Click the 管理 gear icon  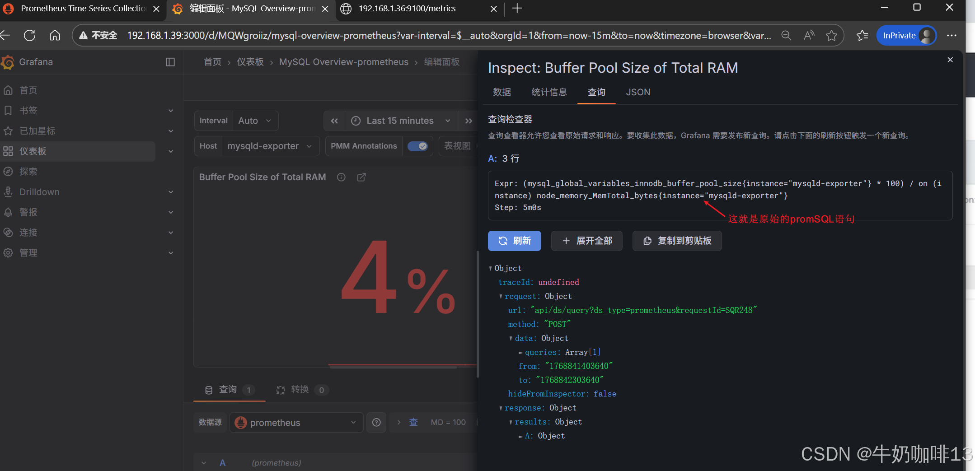point(8,253)
